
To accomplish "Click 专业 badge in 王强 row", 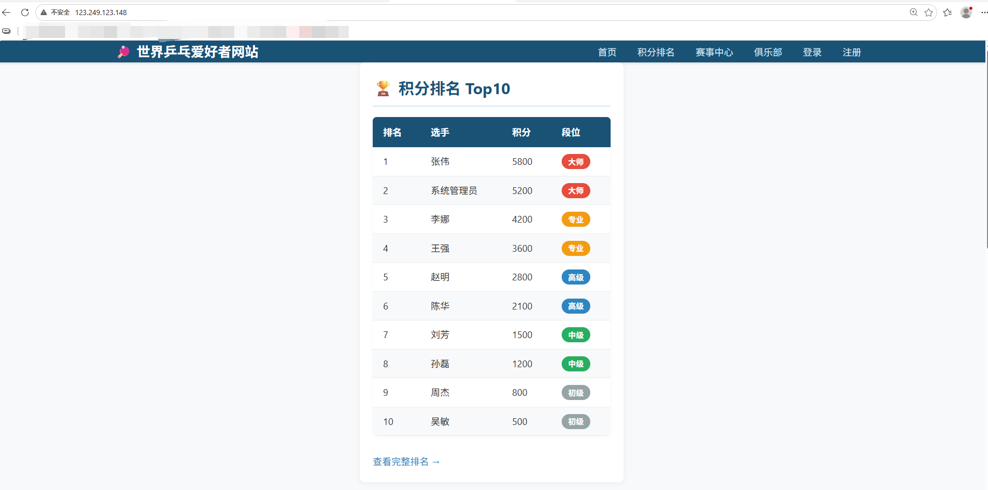I will 576,249.
